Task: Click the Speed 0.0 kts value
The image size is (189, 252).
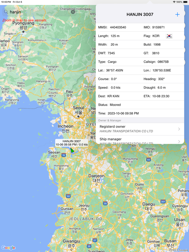Action: [115, 88]
